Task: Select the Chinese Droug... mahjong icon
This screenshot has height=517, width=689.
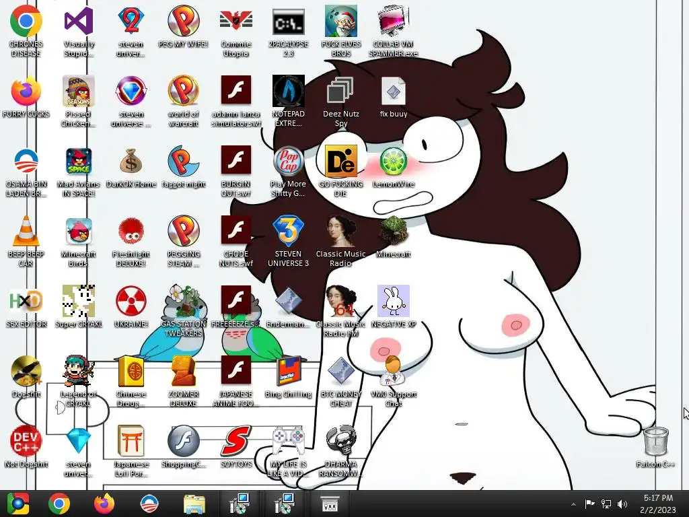Action: click(x=131, y=371)
